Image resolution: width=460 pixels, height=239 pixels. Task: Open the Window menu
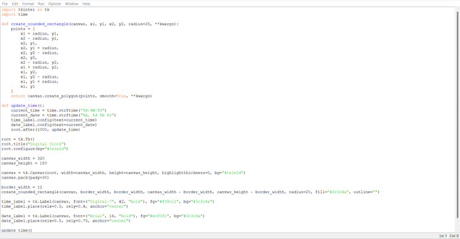tap(72, 4)
